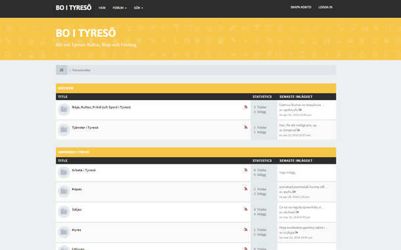Expand the SÖK dropdown menu
401x250 pixels.
pyautogui.click(x=138, y=8)
